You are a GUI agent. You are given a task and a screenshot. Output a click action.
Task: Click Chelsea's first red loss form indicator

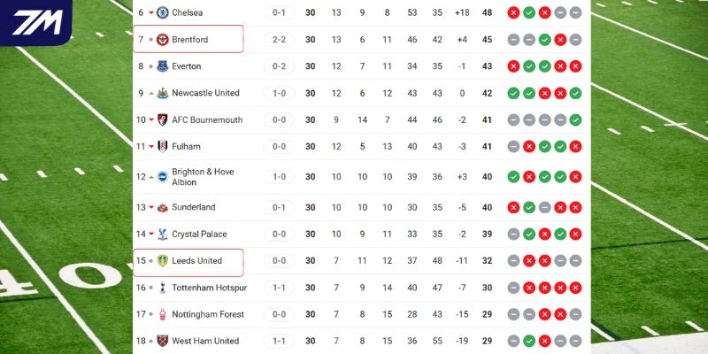(x=513, y=13)
